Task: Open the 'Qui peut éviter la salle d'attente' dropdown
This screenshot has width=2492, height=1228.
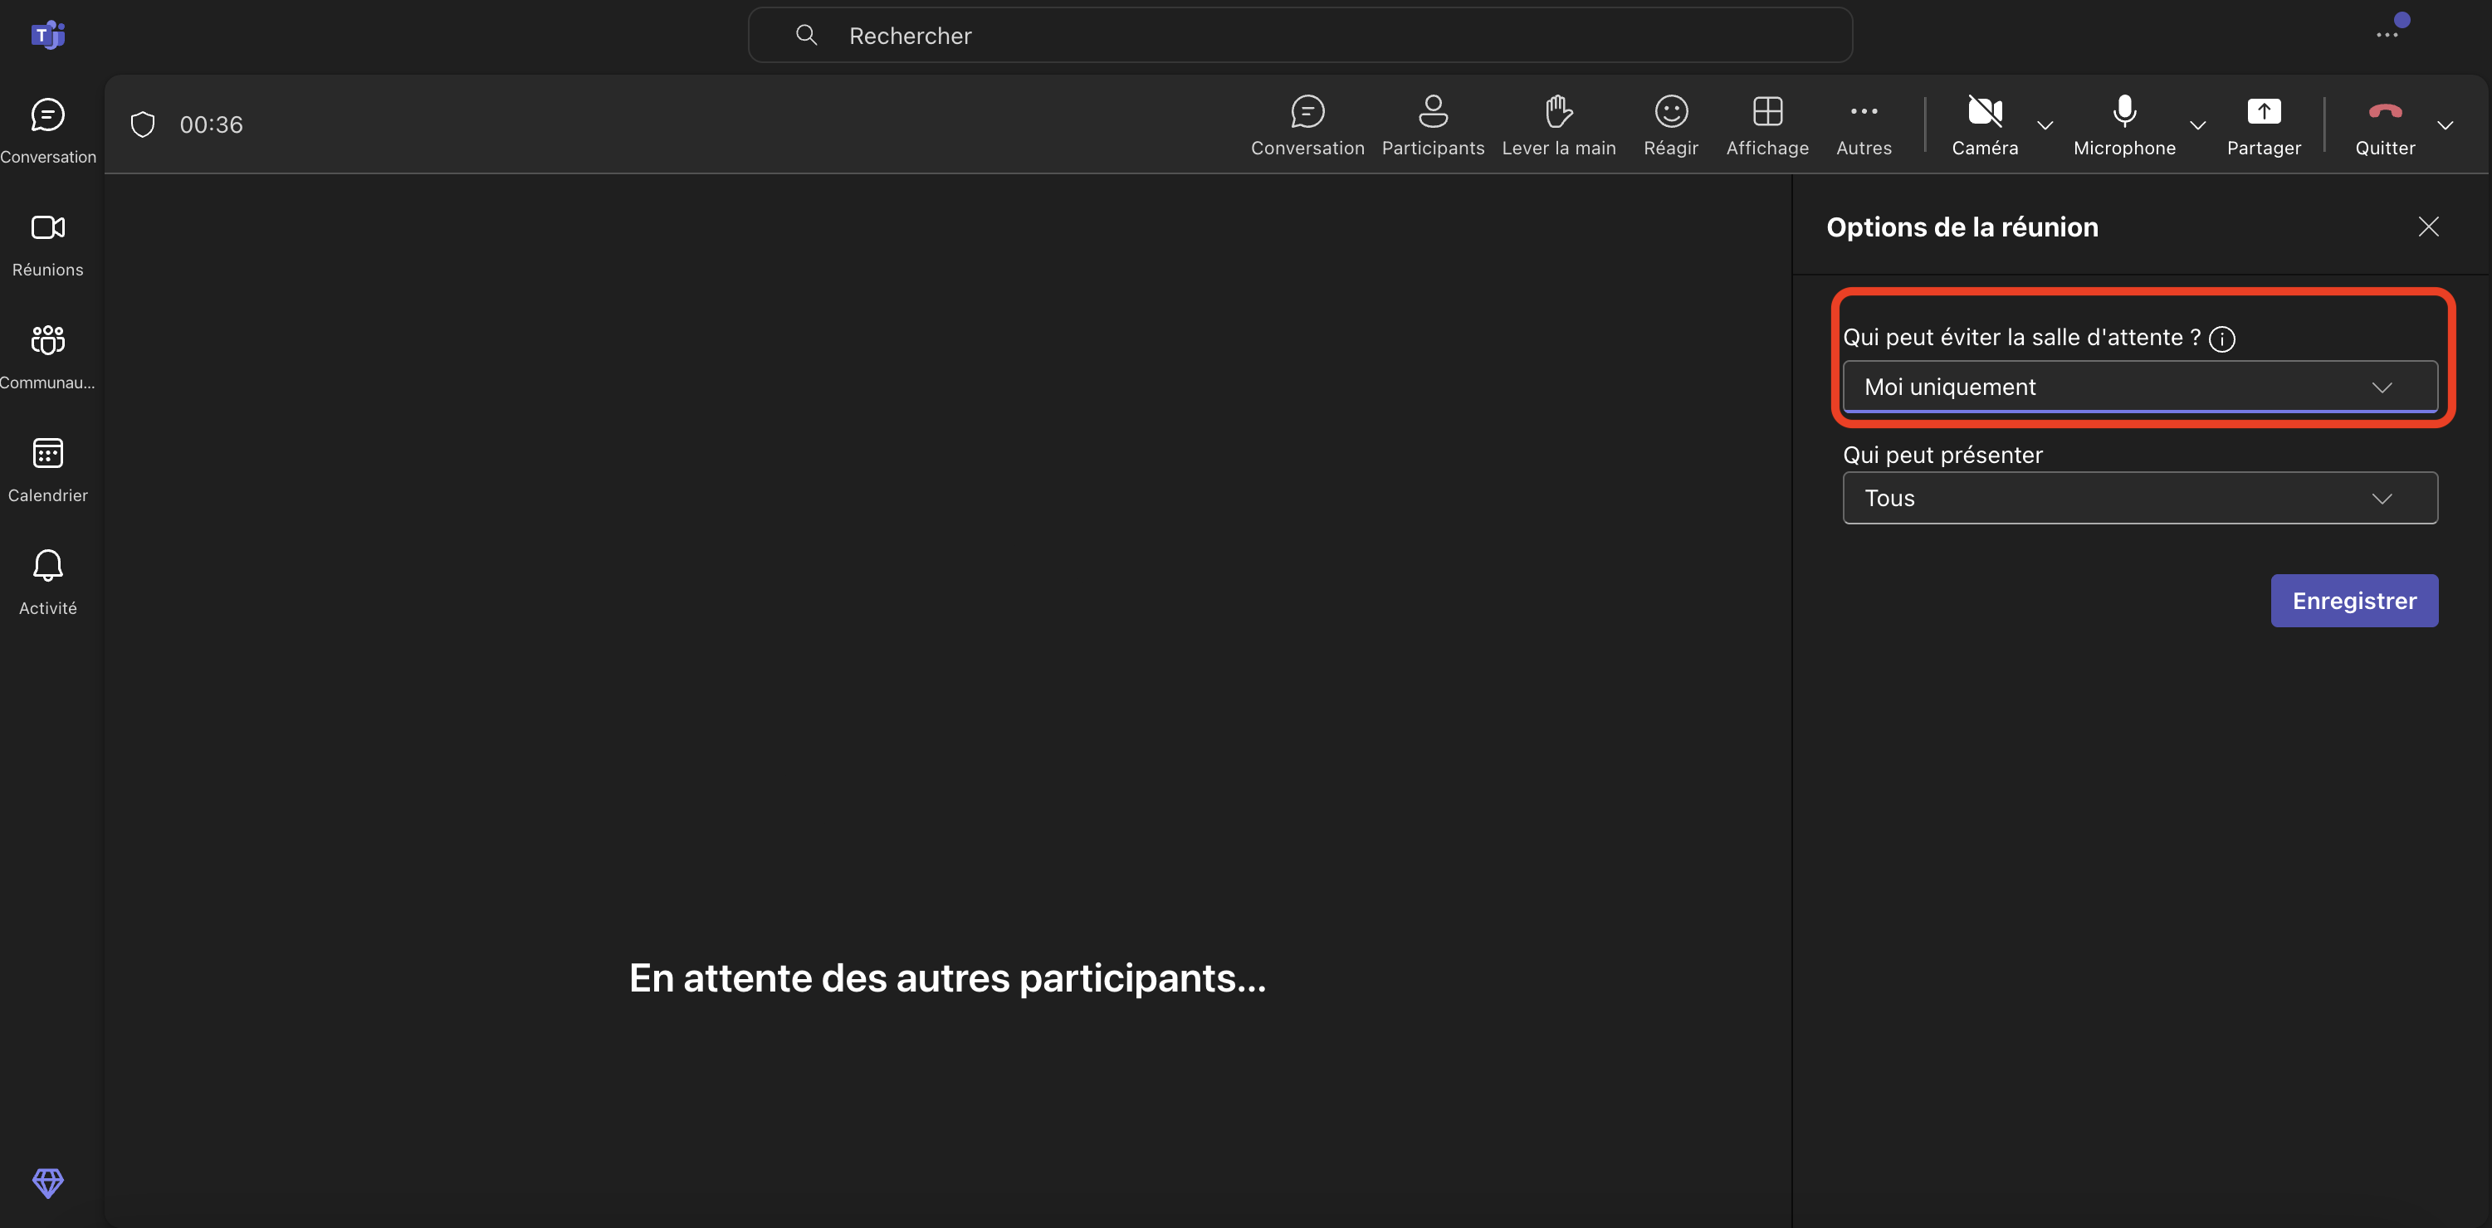Action: tap(2139, 387)
